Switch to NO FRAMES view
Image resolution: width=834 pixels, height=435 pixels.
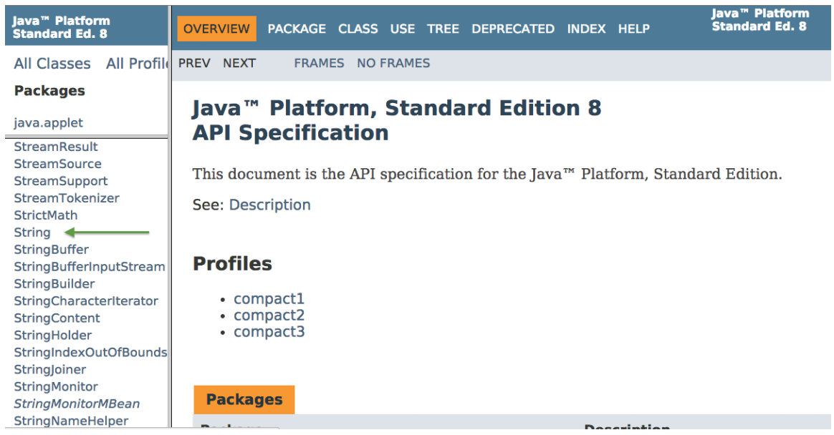393,63
